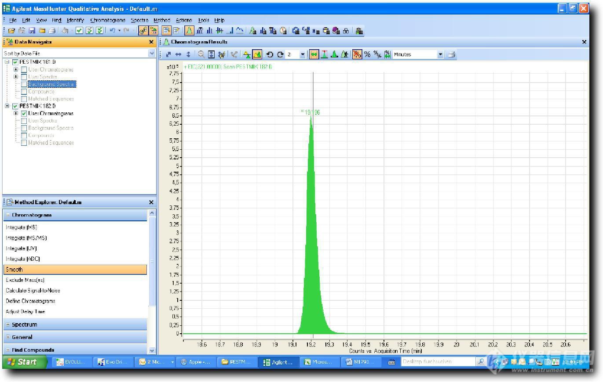The height and width of the screenshot is (382, 603).
Task: Undo zoom with counterclockwise arrow
Action: point(270,54)
